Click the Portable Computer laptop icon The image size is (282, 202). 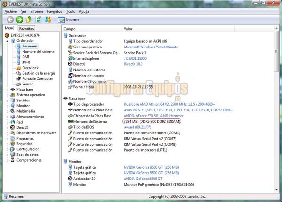[18, 78]
